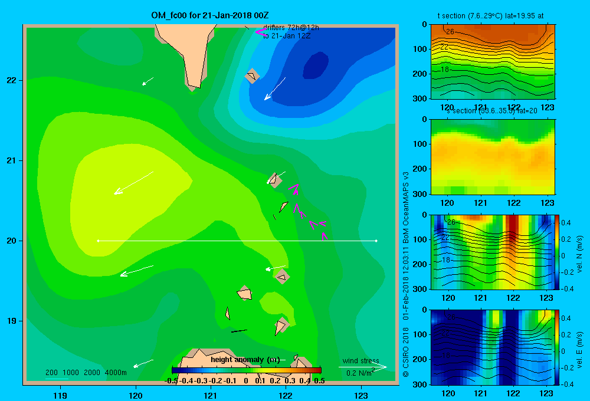Open the temperature section panel
Image resolution: width=590 pixels, height=401 pixels.
coord(493,62)
